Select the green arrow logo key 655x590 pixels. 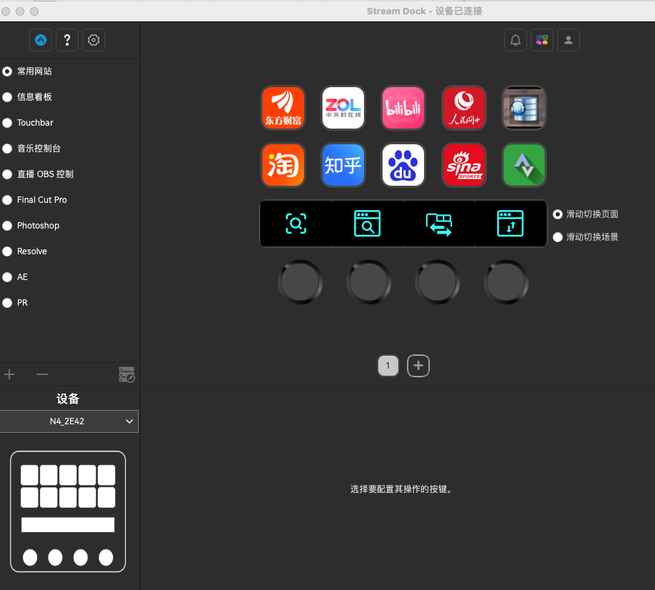pyautogui.click(x=524, y=165)
